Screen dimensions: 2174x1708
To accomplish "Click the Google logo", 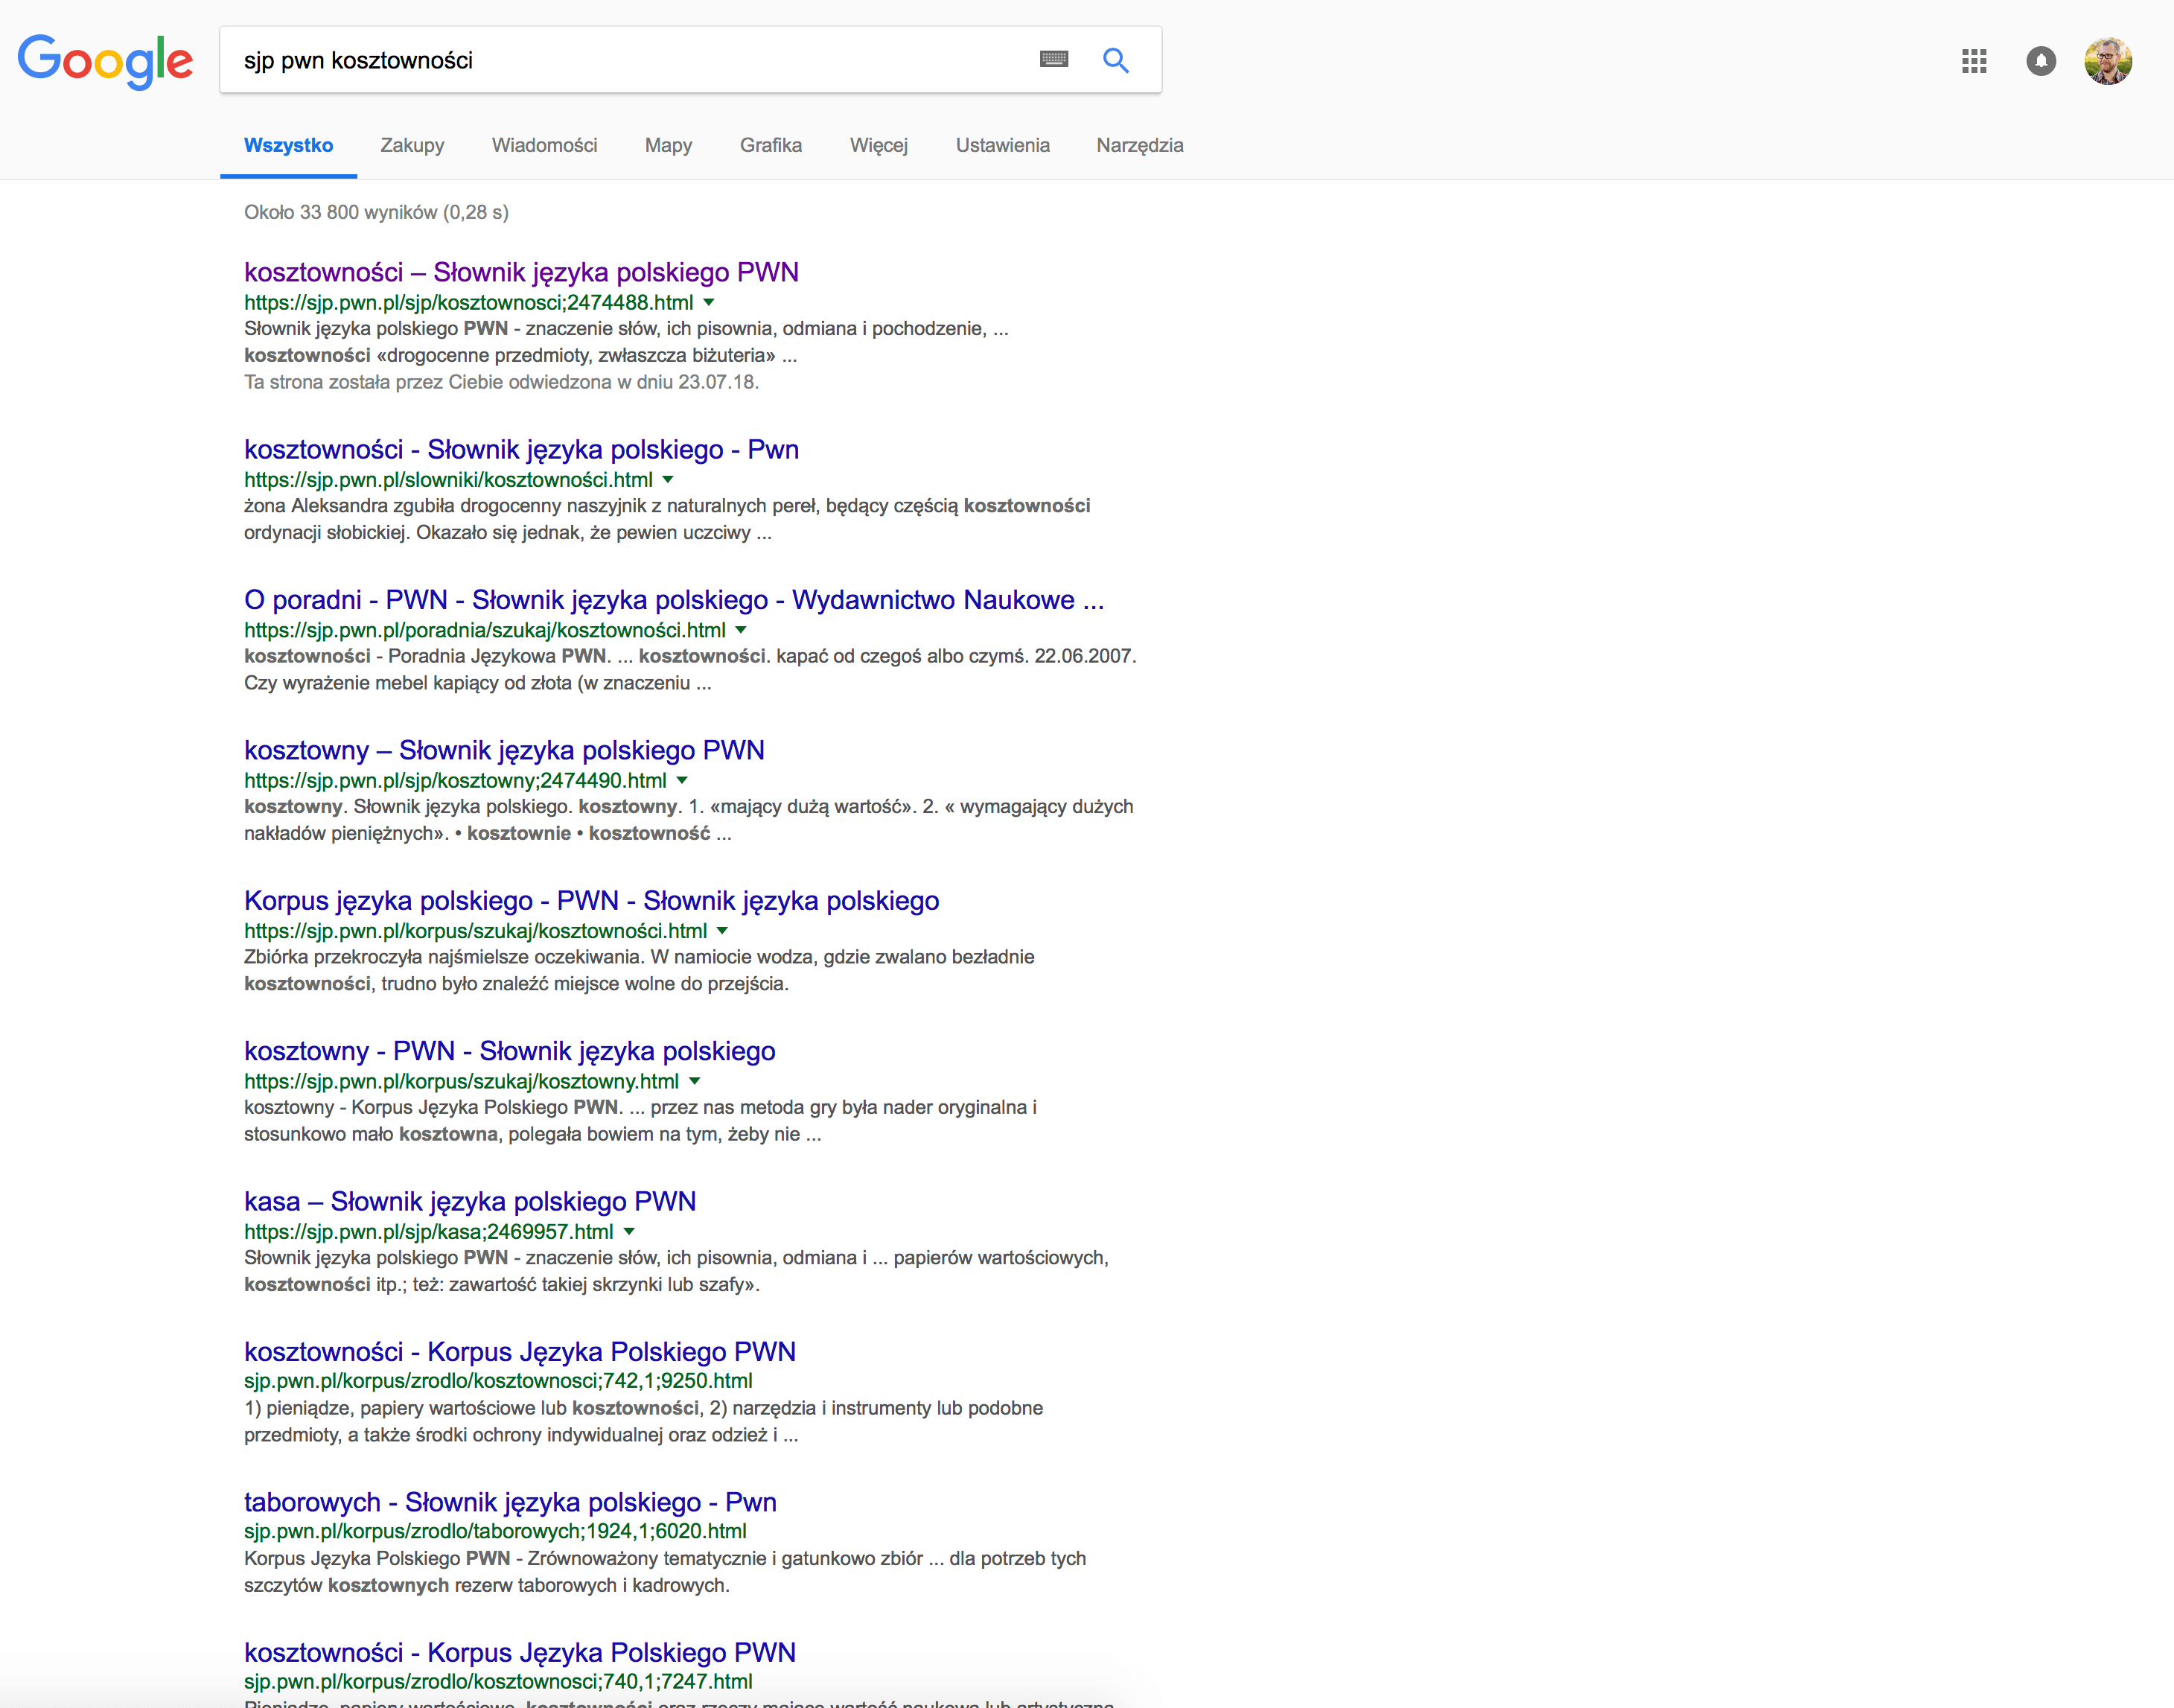I will pyautogui.click(x=105, y=61).
